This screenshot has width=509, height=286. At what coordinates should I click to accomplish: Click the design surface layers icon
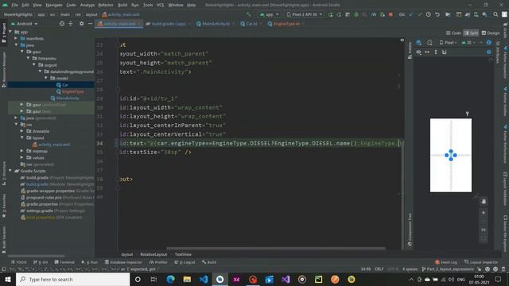[419, 42]
